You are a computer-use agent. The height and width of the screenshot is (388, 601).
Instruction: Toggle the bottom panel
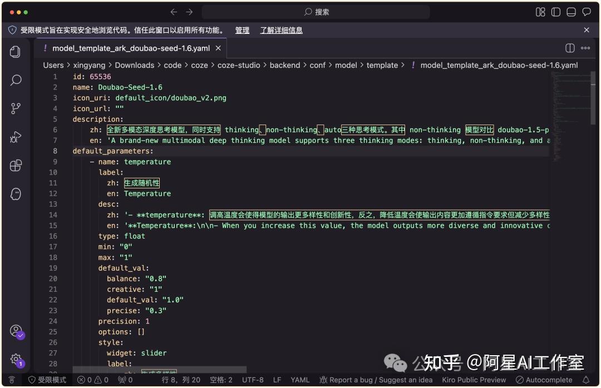click(571, 12)
